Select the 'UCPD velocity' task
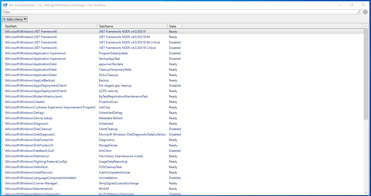The image size is (371, 196). 108,91
